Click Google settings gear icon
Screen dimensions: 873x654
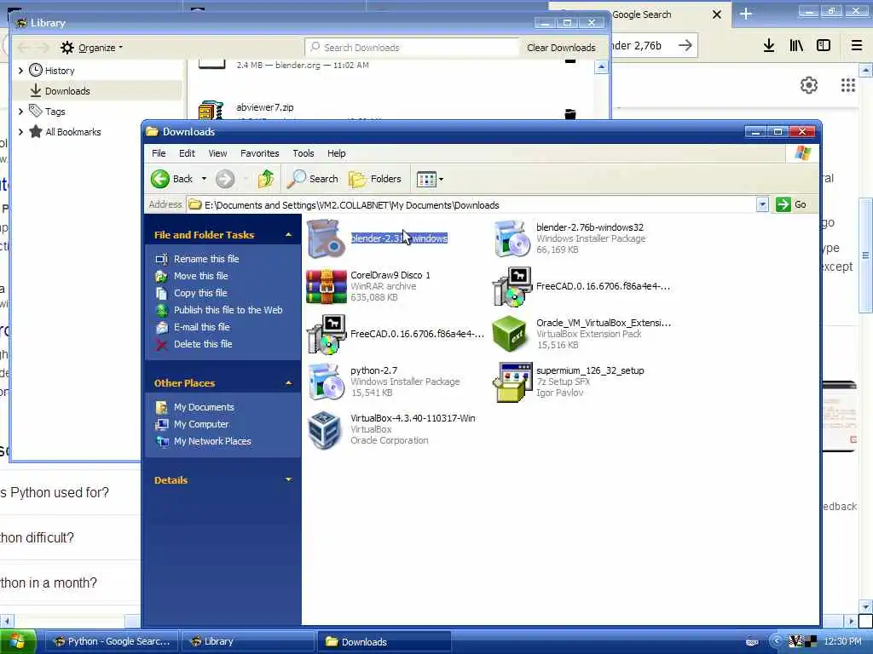coord(809,85)
